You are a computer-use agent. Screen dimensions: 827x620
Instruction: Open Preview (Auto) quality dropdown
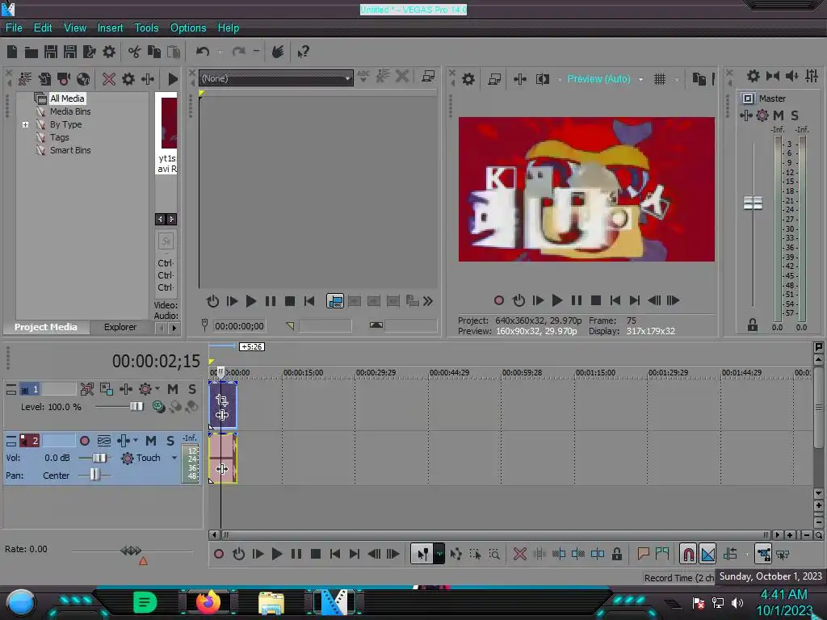[x=640, y=80]
